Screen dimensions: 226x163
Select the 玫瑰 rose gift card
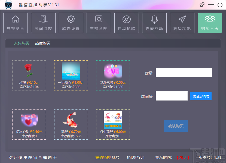click(x=29, y=75)
